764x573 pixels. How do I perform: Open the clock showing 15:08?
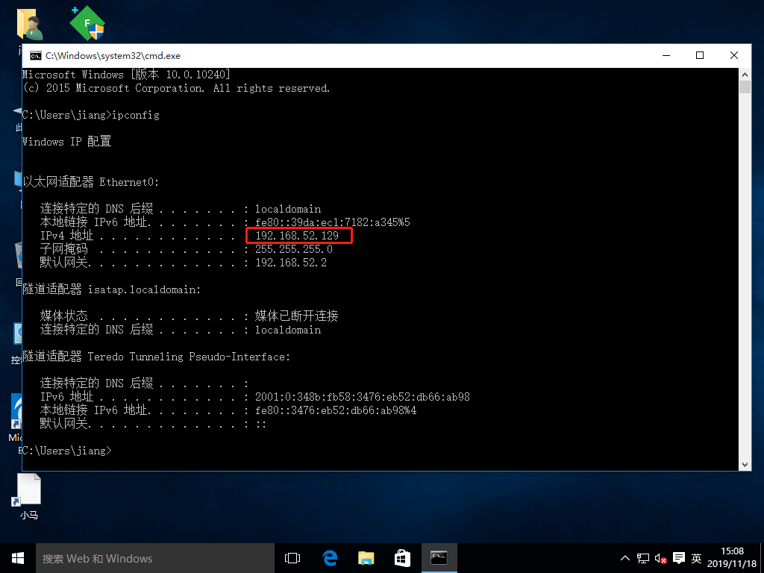(x=732, y=557)
